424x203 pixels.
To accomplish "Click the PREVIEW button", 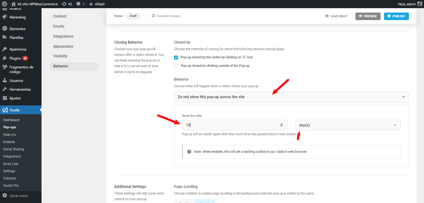I will [368, 16].
